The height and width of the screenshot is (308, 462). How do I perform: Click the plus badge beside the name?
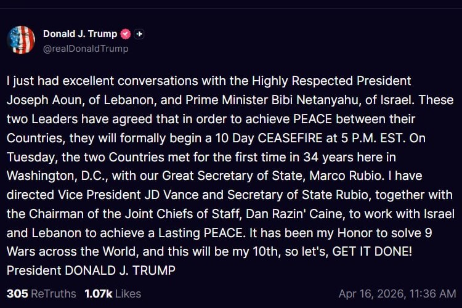(x=139, y=34)
